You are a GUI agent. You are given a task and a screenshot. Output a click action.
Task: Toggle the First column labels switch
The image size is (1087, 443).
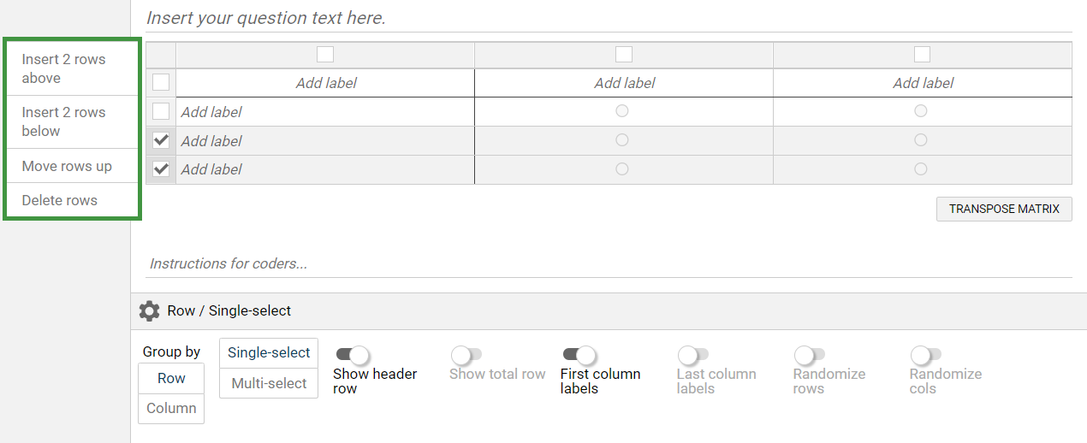click(x=578, y=354)
